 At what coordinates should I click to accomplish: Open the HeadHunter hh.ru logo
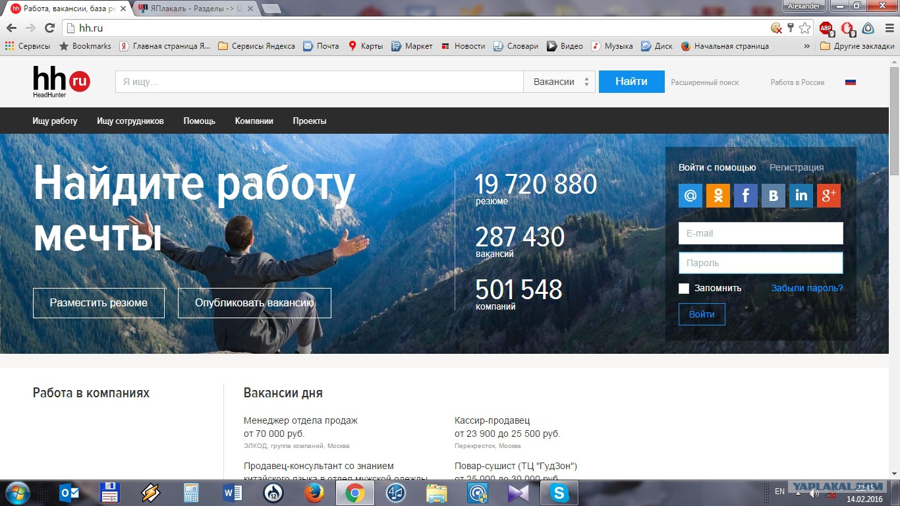(x=61, y=82)
